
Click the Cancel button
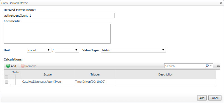(x=215, y=98)
